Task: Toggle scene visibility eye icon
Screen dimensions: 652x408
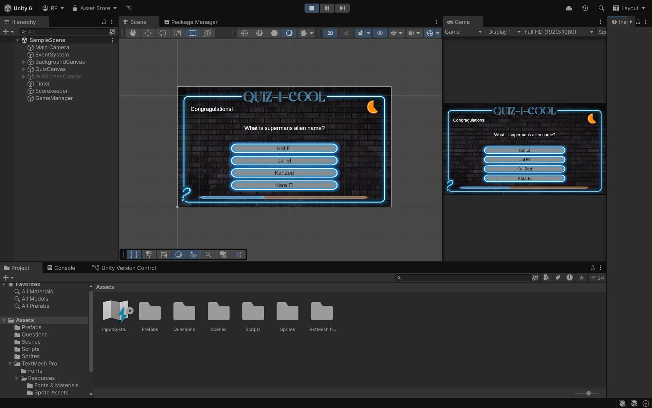Action: click(380, 33)
